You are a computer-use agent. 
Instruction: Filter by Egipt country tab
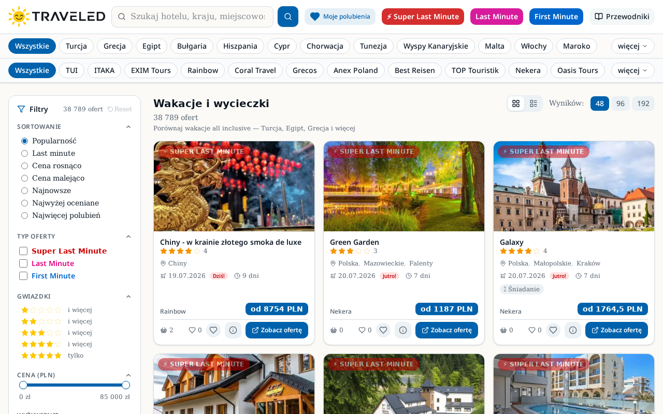pyautogui.click(x=151, y=46)
